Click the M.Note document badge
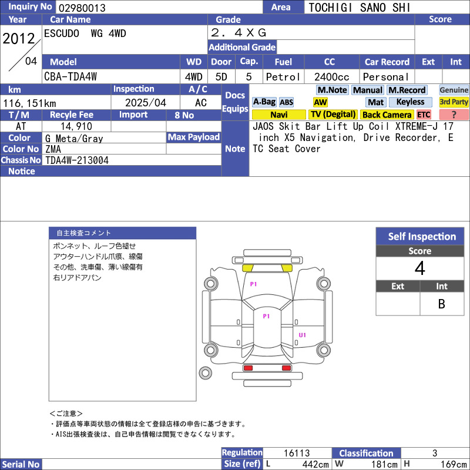The width and height of the screenshot is (470, 470). [332, 90]
